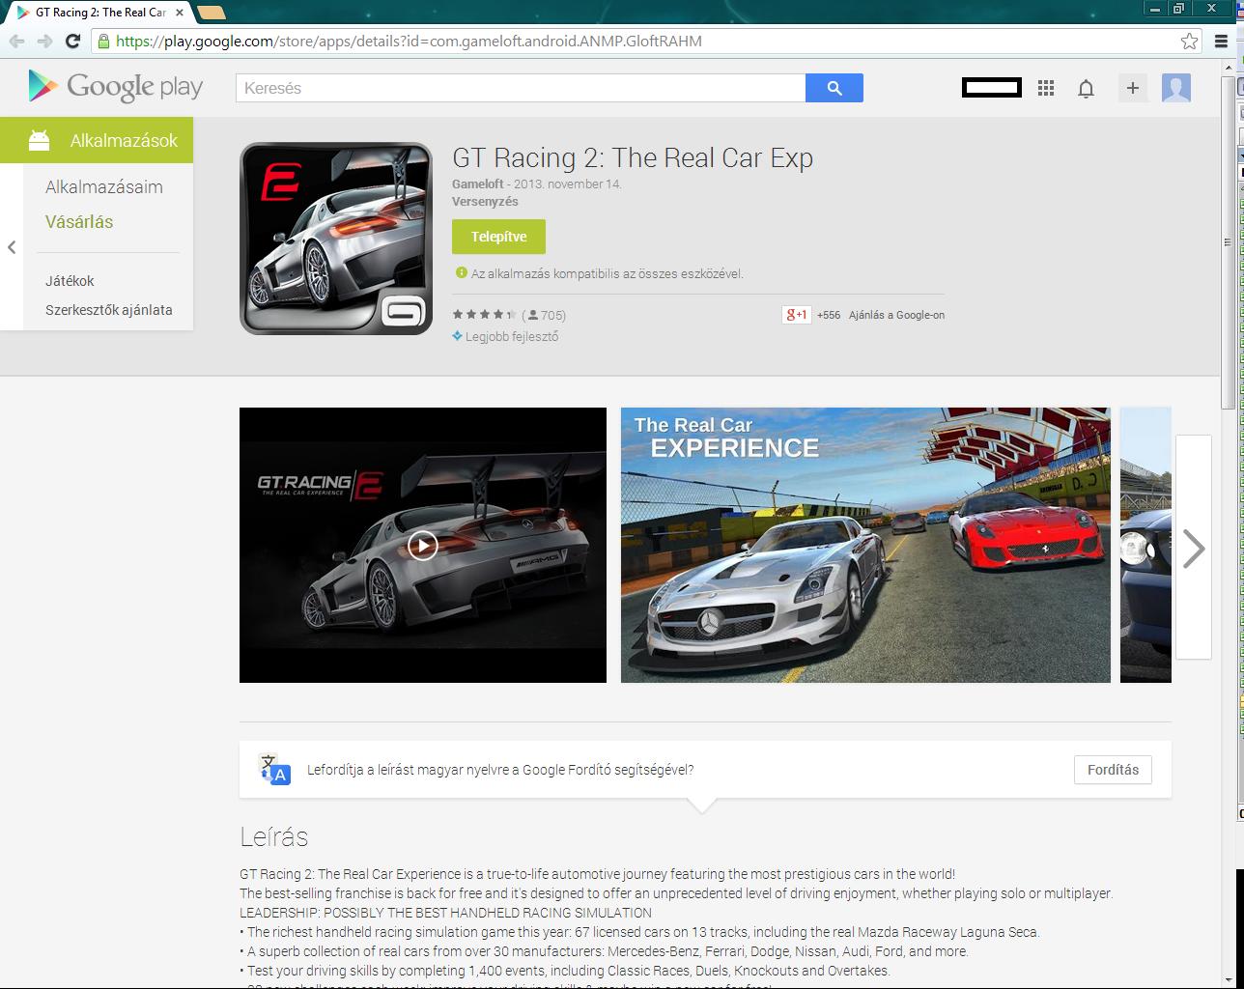Play the GT Racing 2 trailer video
The height and width of the screenshot is (989, 1244).
point(422,546)
